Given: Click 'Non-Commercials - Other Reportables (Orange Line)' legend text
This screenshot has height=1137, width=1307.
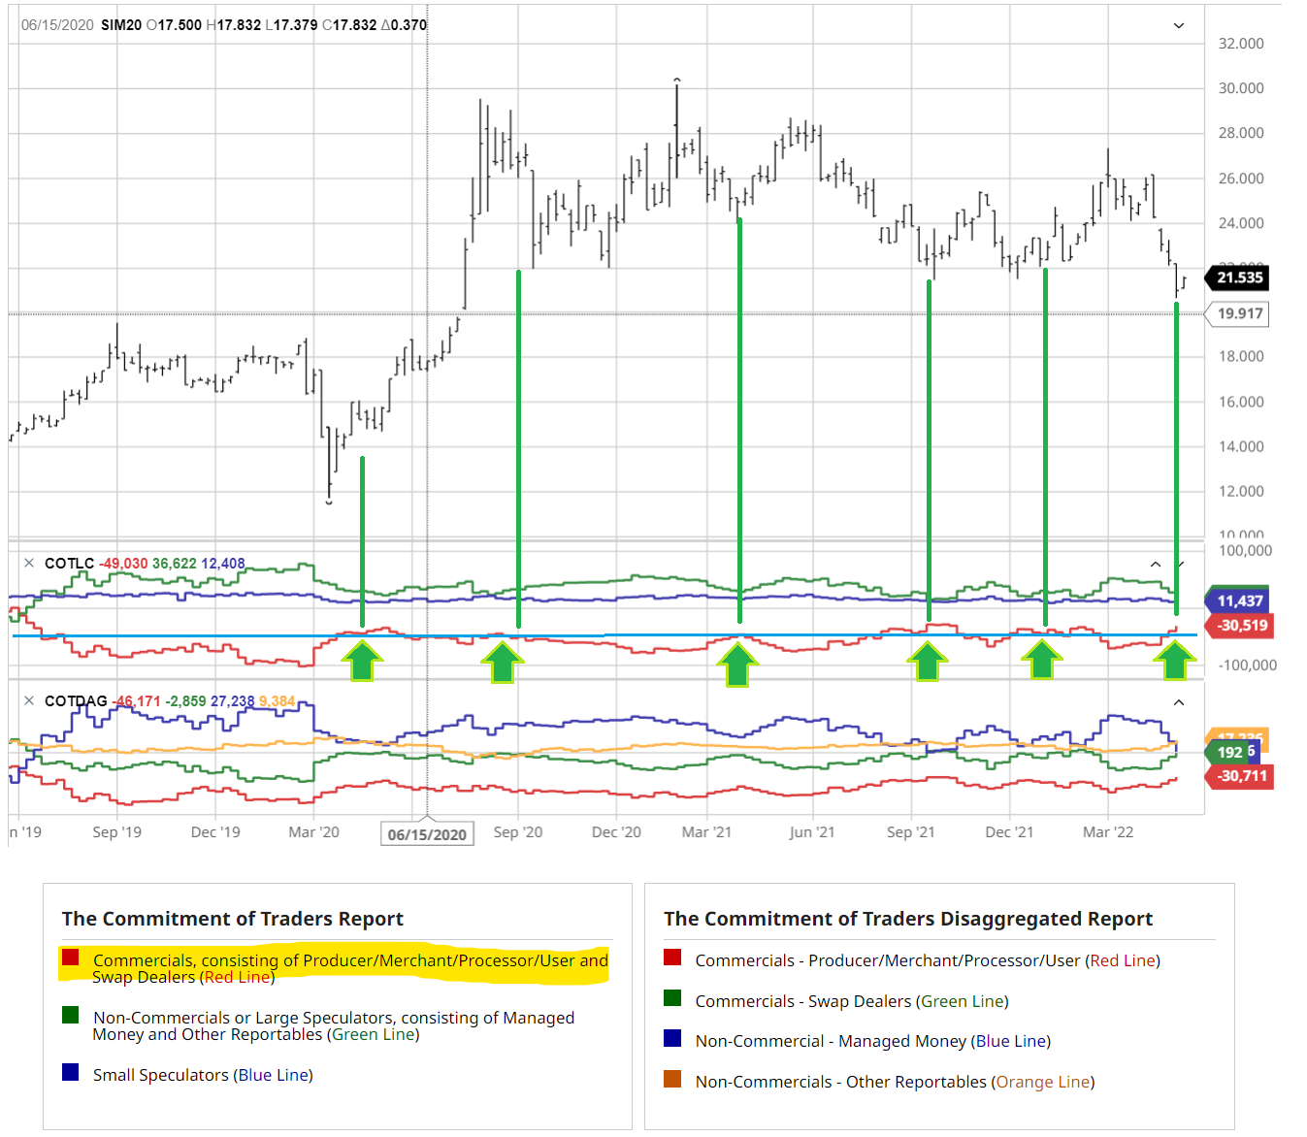Looking at the screenshot, I should coord(895,1082).
